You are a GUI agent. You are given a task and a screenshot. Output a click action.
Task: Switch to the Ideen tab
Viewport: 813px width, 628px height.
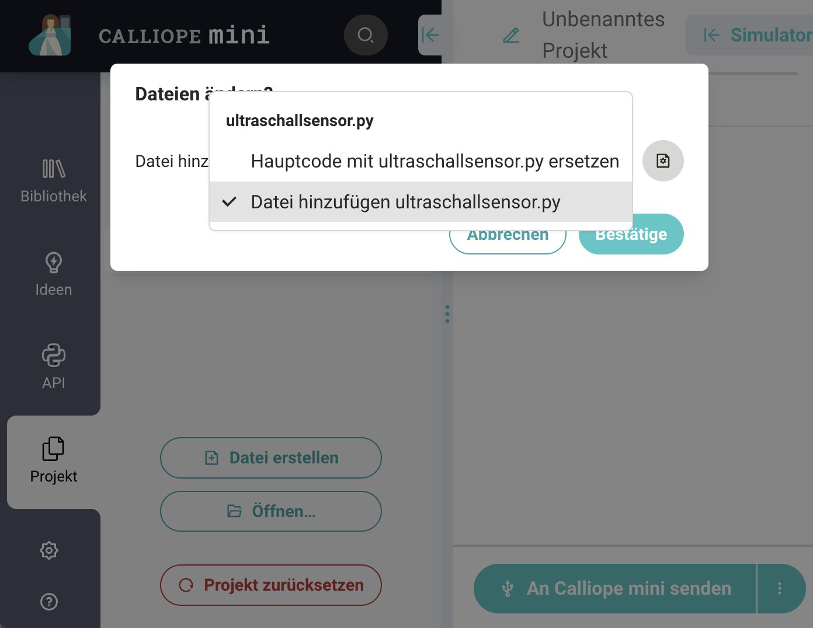54,274
